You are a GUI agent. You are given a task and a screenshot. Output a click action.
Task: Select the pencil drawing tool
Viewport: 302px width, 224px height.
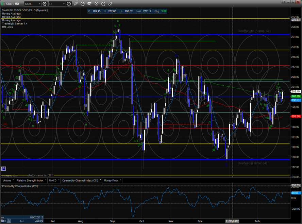coord(75,4)
